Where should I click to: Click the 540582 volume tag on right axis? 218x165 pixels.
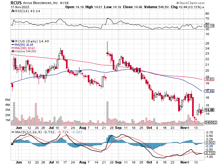(211, 122)
